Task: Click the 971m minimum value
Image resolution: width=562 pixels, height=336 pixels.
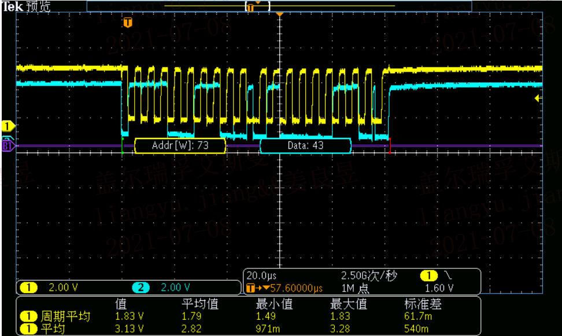Action: (268, 328)
